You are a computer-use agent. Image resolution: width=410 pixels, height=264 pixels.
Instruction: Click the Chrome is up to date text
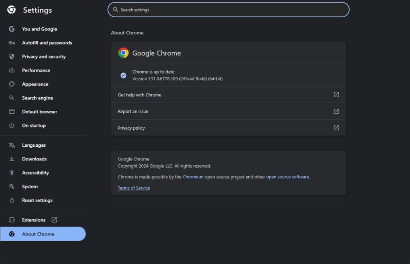(153, 72)
